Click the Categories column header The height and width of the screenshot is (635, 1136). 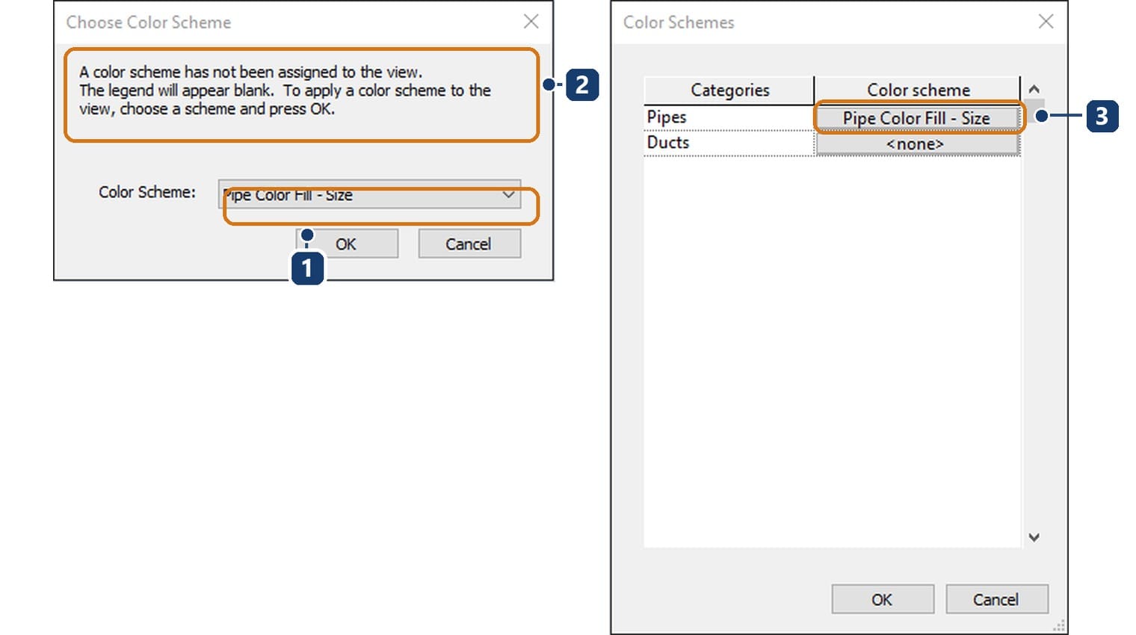pos(729,90)
